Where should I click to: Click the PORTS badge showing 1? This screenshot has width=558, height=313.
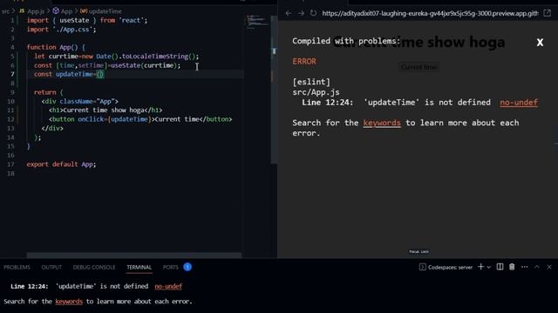tap(187, 267)
